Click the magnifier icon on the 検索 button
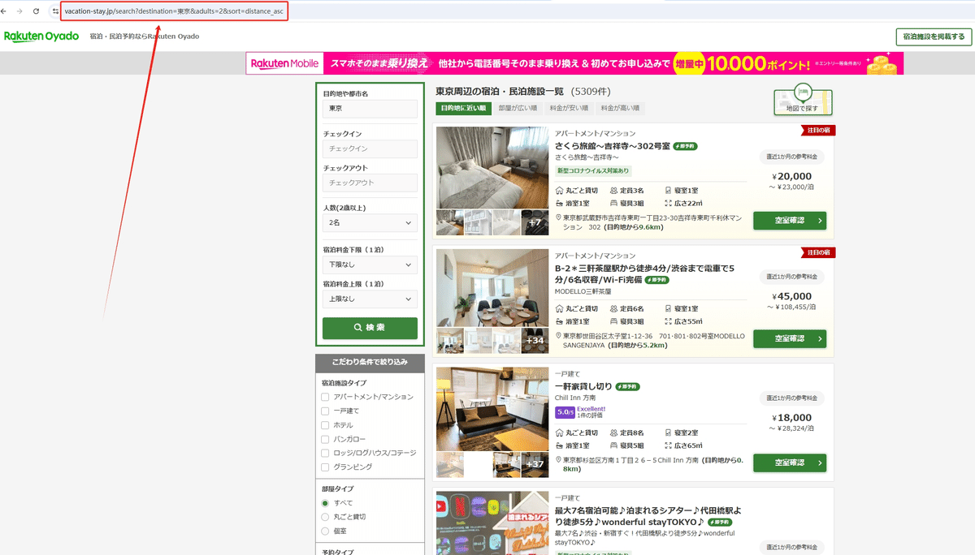This screenshot has width=975, height=555. pos(358,328)
